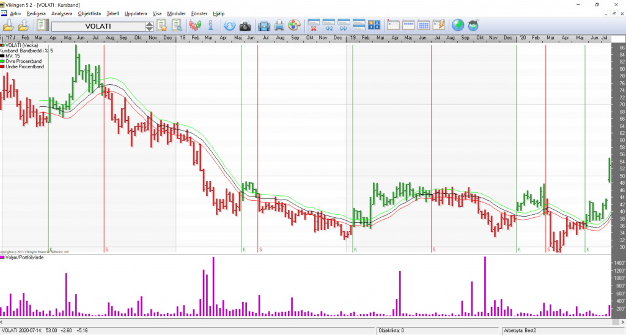
Task: Click the numbered four-tile window layout icon
Action: tap(374, 26)
